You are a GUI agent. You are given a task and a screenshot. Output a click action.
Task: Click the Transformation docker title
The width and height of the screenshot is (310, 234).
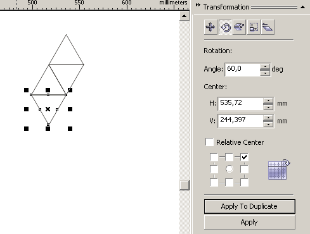[226, 7]
